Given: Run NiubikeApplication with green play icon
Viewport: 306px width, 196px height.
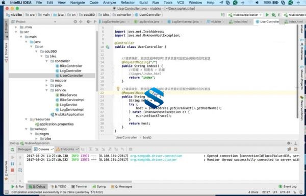Looking at the screenshot, I should pos(267,15).
